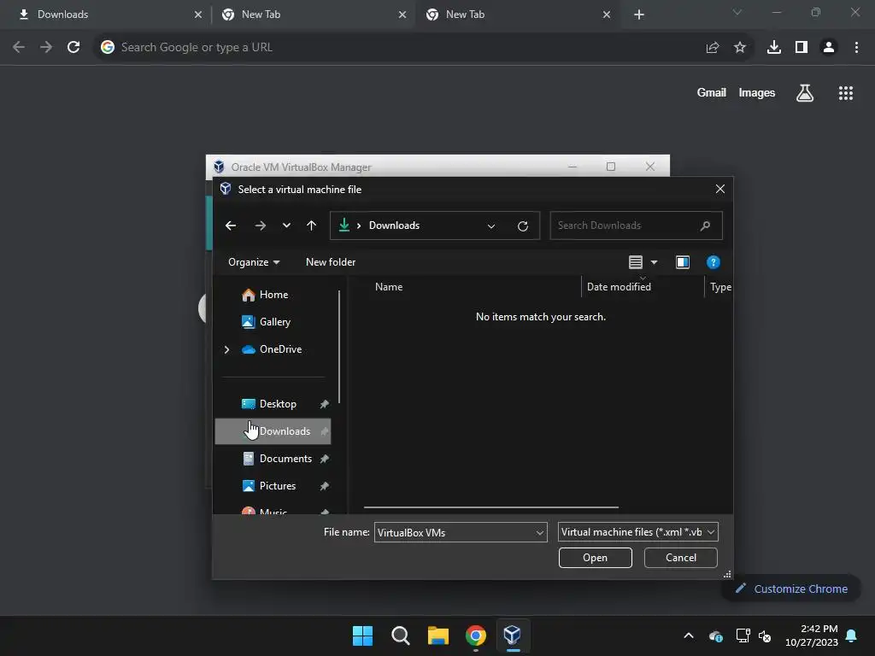Open the file dialog help icon
Image resolution: width=875 pixels, height=656 pixels.
(x=714, y=262)
